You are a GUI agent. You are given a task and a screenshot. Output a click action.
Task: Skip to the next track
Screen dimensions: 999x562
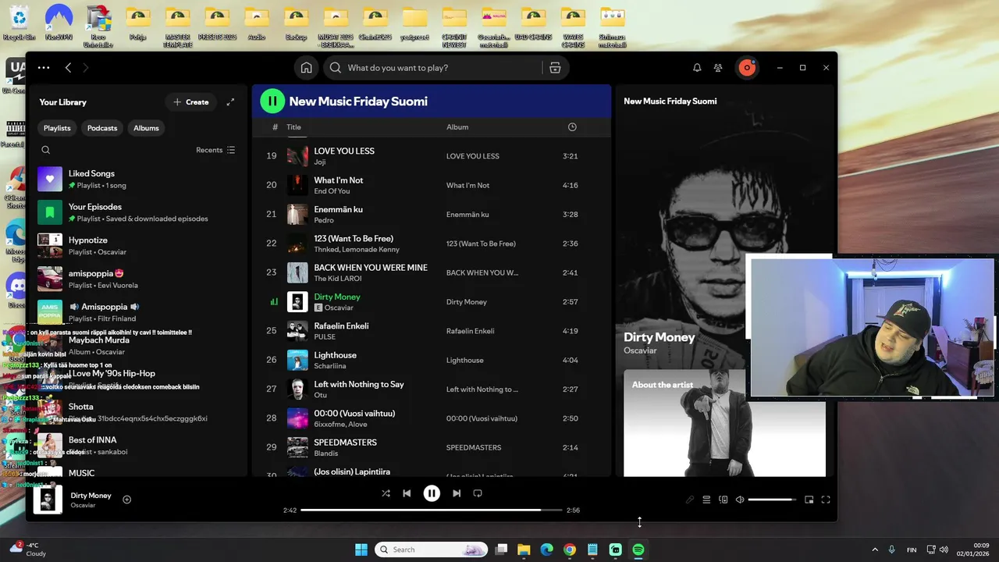[457, 493]
